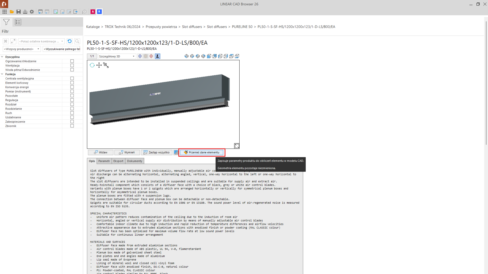Switch to the list view panel icon
Viewport: 488px width, 274px height.
pyautogui.click(x=18, y=22)
